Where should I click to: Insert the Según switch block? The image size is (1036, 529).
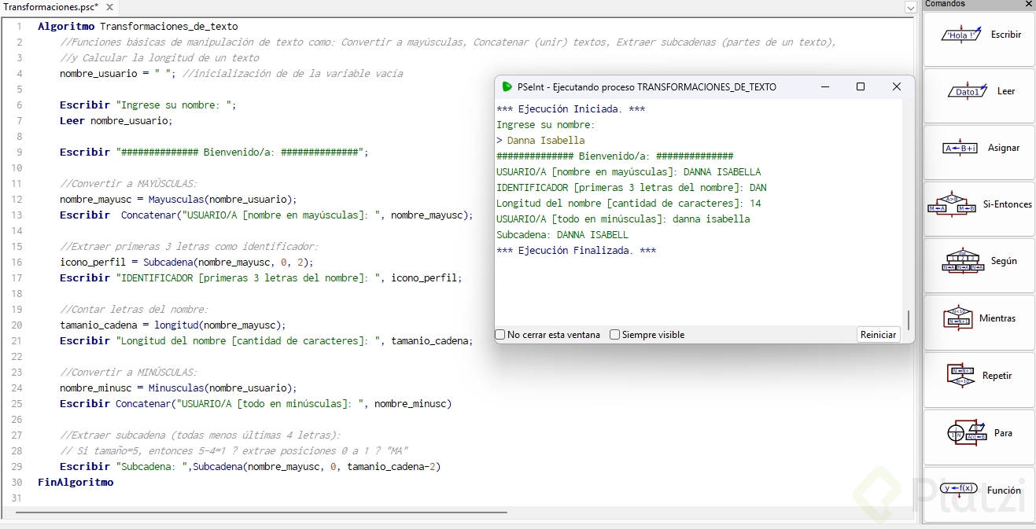979,262
